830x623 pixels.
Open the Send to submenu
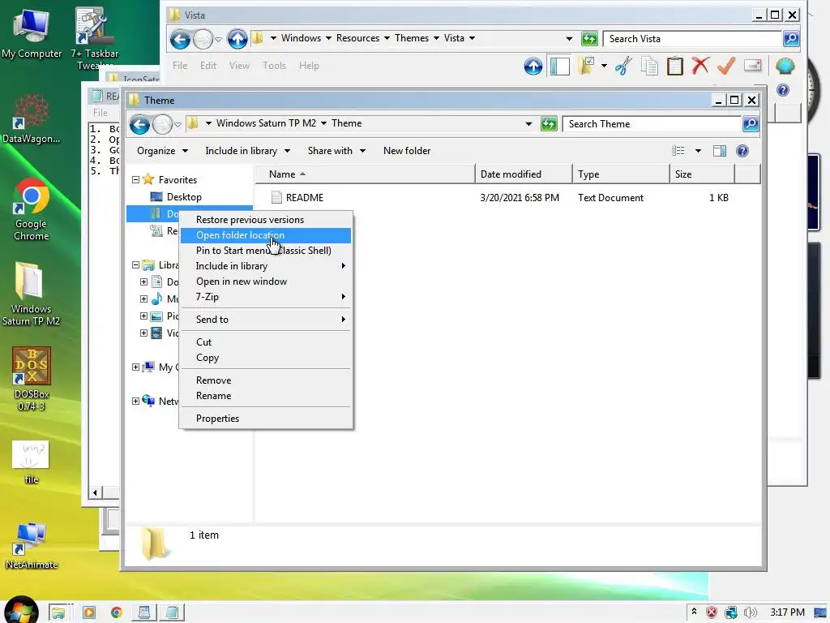(x=266, y=320)
